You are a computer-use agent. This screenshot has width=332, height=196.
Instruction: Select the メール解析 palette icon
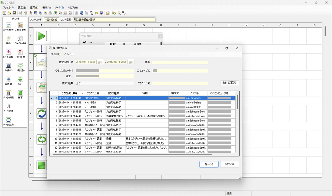[8, 26]
